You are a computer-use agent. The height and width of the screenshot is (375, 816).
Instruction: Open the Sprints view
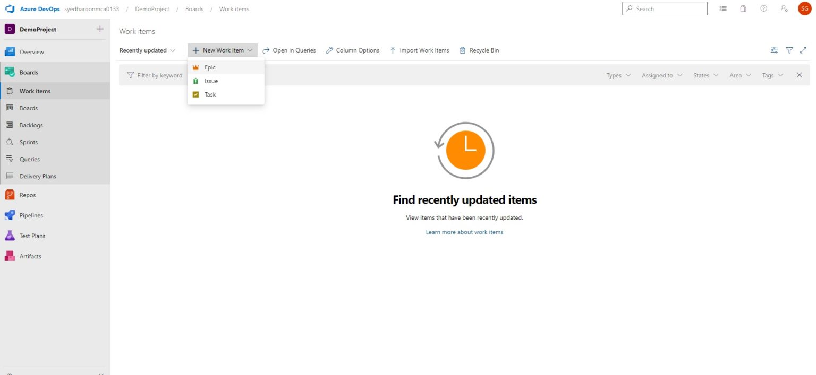tap(29, 142)
